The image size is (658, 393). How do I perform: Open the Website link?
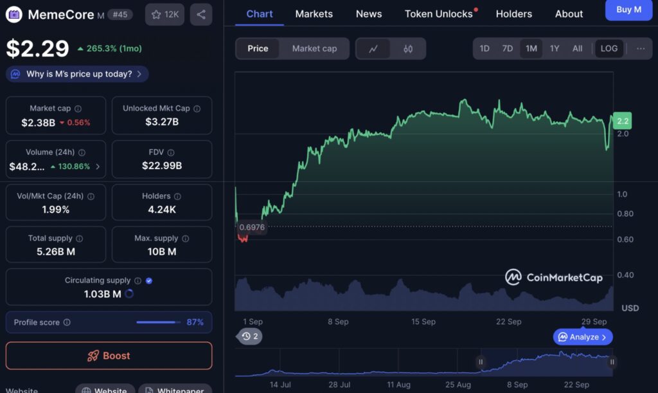click(105, 388)
